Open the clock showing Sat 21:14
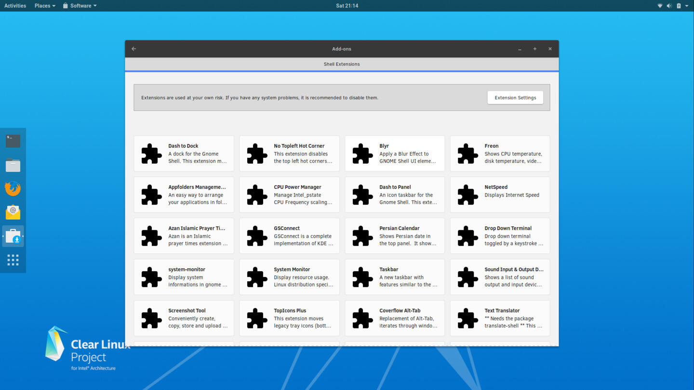This screenshot has height=390, width=694. (x=347, y=6)
